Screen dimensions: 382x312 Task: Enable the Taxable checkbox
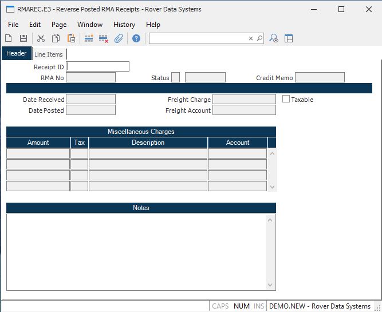(286, 99)
